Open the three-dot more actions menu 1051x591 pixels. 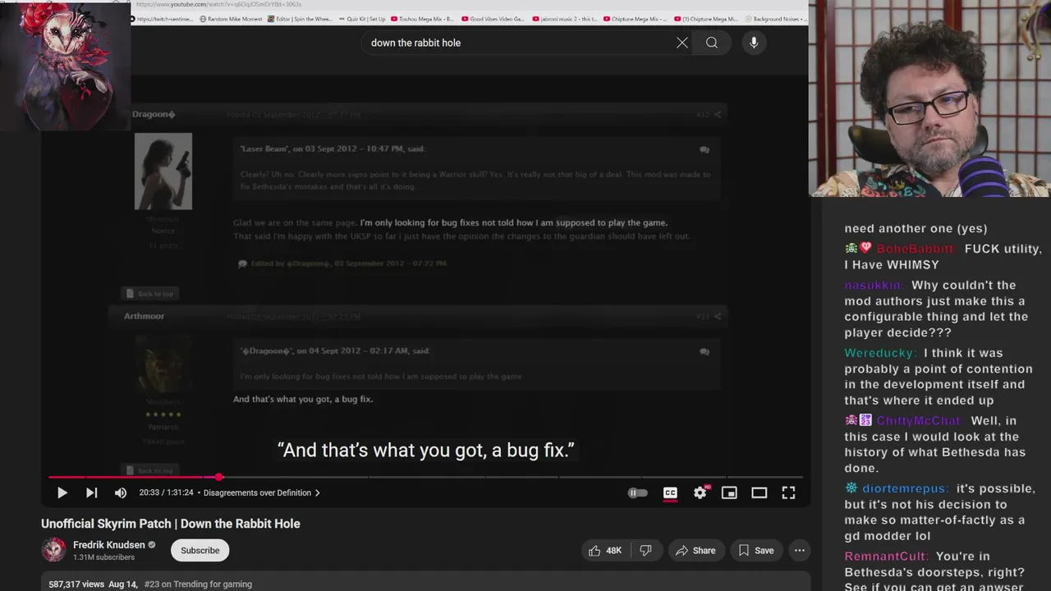(x=799, y=551)
